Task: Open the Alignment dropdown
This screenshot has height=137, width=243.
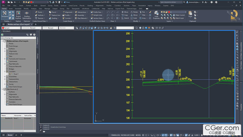Action: click(68, 12)
